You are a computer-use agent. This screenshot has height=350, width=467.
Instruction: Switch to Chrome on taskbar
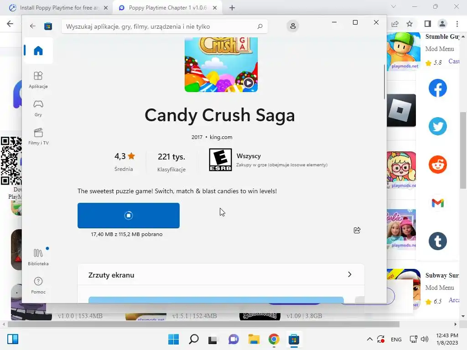(x=274, y=339)
